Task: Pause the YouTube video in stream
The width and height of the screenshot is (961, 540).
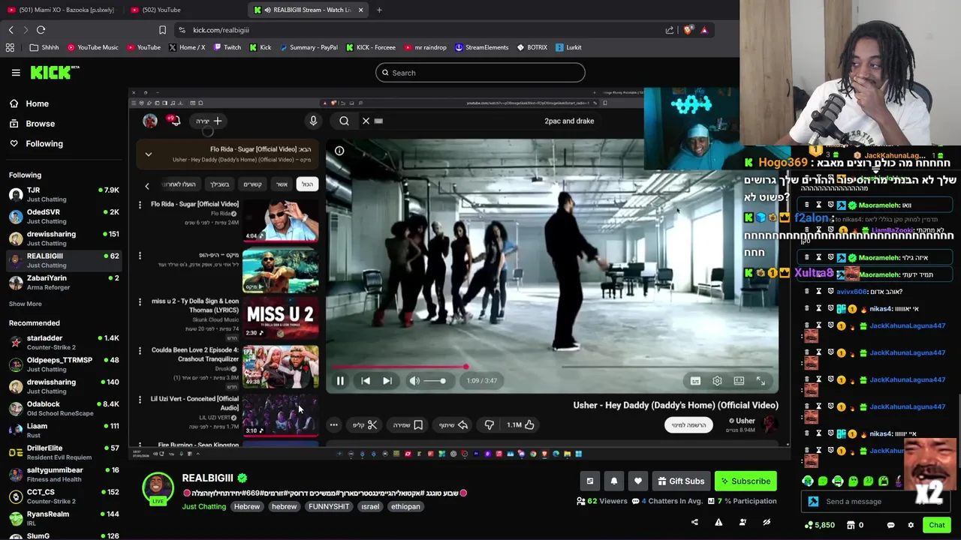Action: (x=340, y=381)
